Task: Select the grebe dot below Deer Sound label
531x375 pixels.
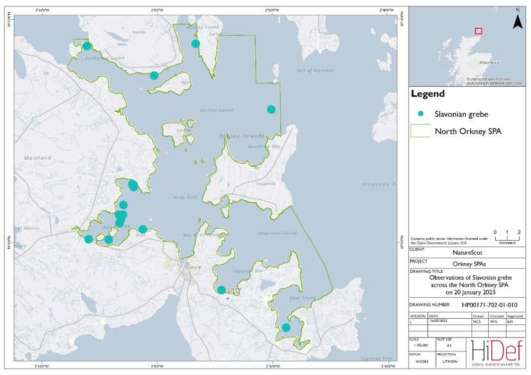Action: click(286, 327)
